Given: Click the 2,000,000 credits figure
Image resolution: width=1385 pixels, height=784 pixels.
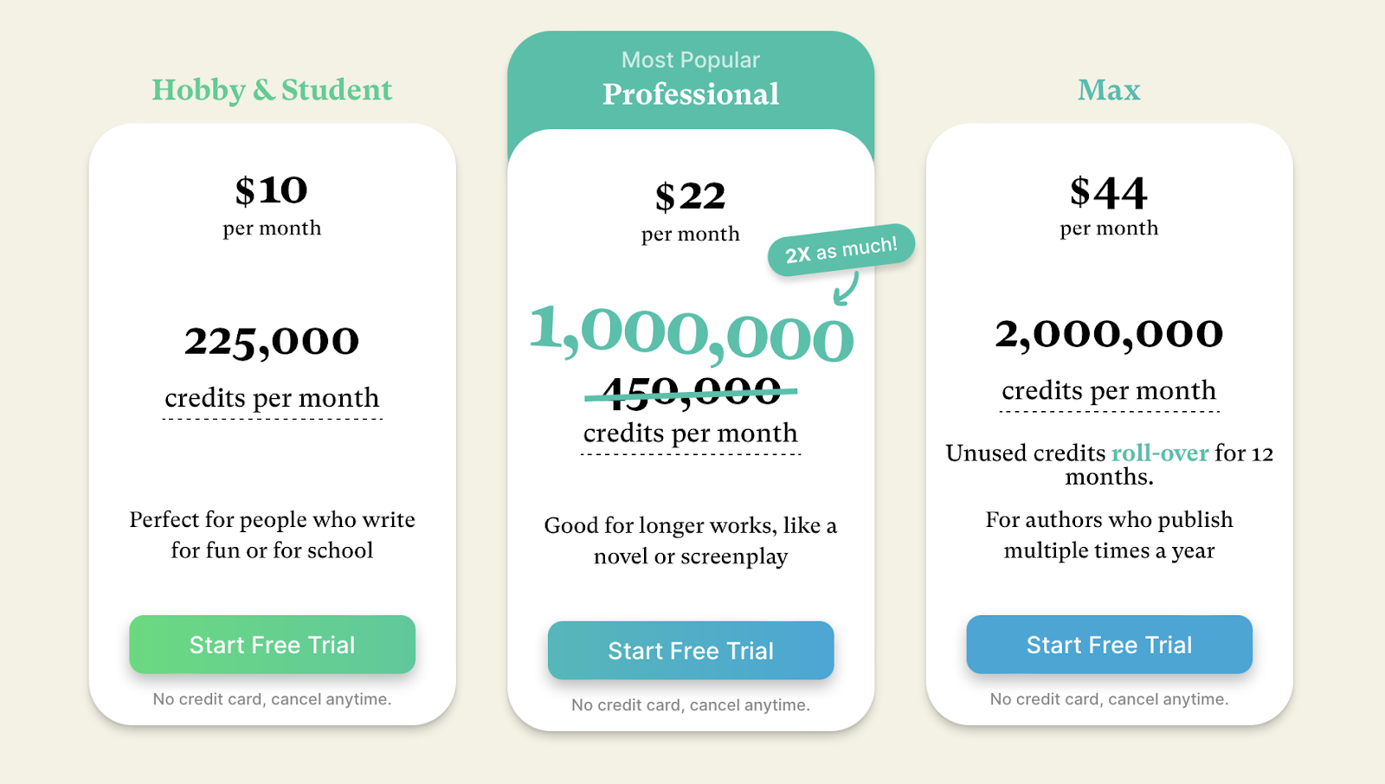Looking at the screenshot, I should tap(1109, 334).
